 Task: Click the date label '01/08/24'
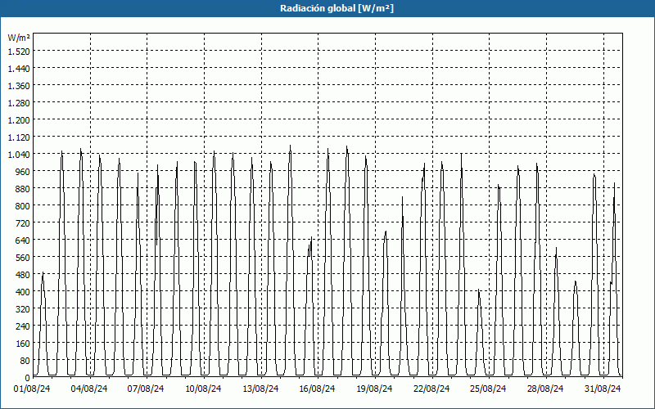[32, 389]
